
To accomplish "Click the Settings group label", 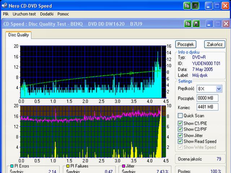I will click(185, 81).
